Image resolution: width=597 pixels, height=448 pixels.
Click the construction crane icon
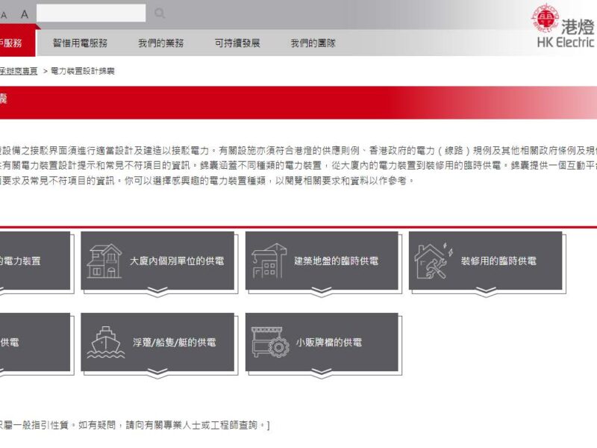[269, 261]
